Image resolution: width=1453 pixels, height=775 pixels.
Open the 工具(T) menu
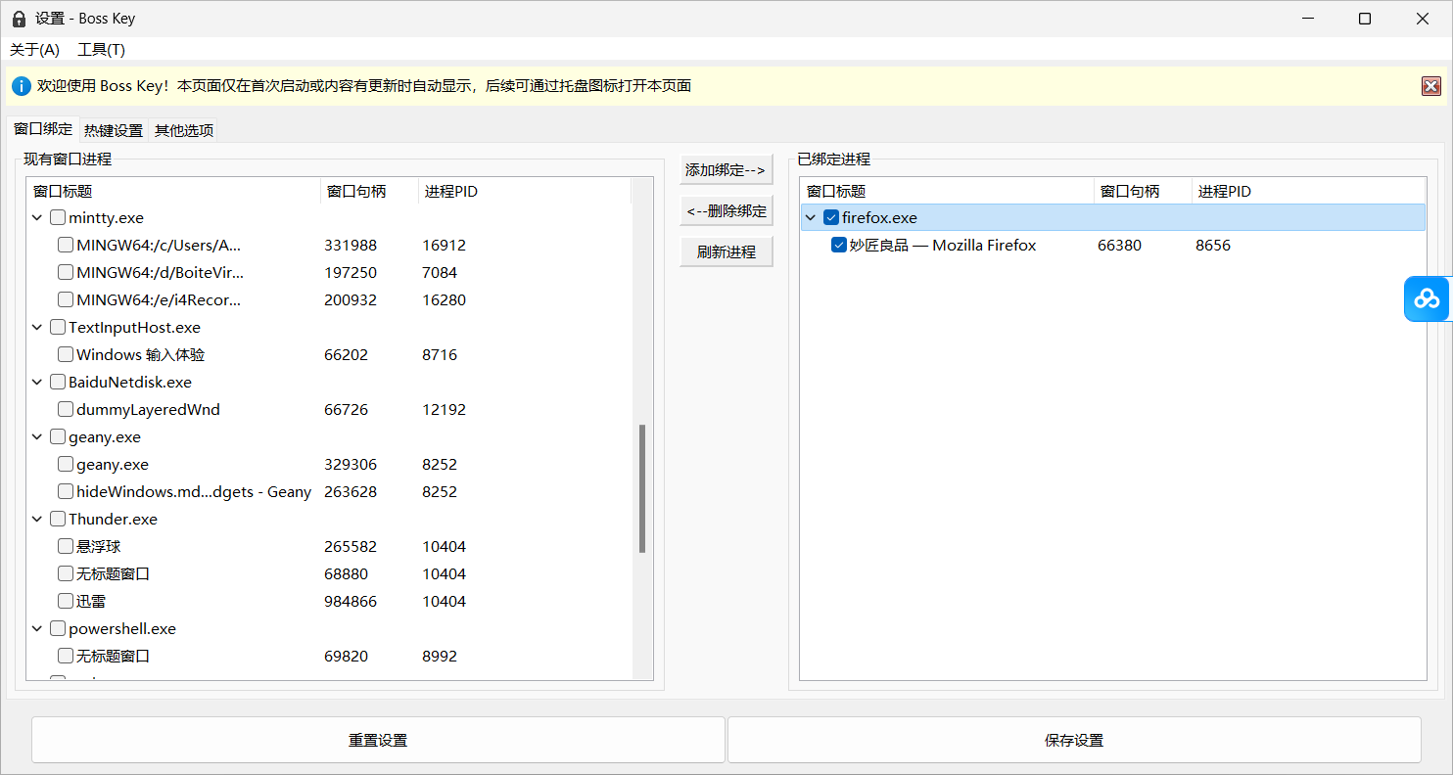click(x=101, y=50)
